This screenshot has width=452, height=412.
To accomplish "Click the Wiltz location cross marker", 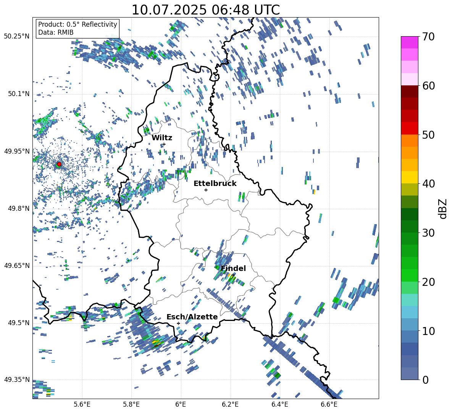I will click(x=164, y=144).
